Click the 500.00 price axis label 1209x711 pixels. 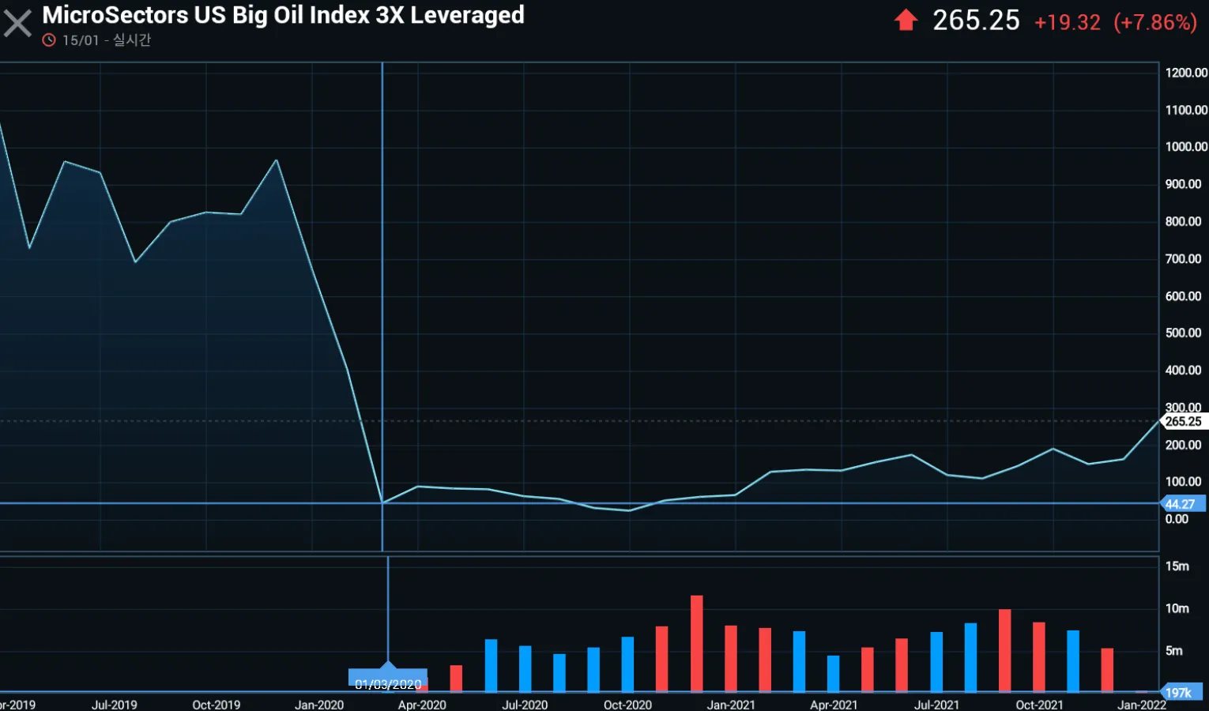click(1183, 333)
